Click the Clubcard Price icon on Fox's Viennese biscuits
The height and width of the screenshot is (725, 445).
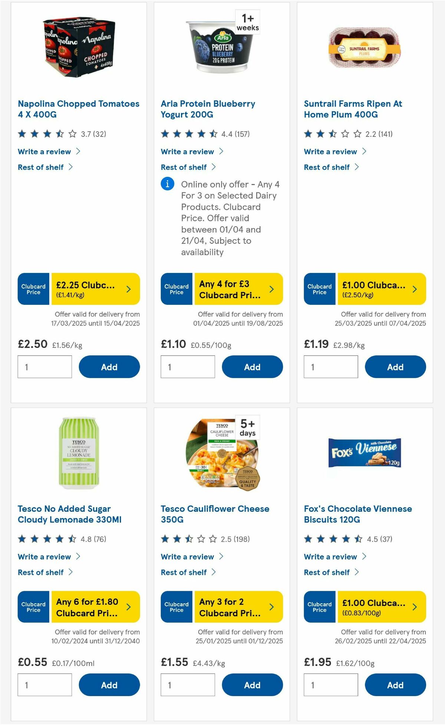point(320,607)
